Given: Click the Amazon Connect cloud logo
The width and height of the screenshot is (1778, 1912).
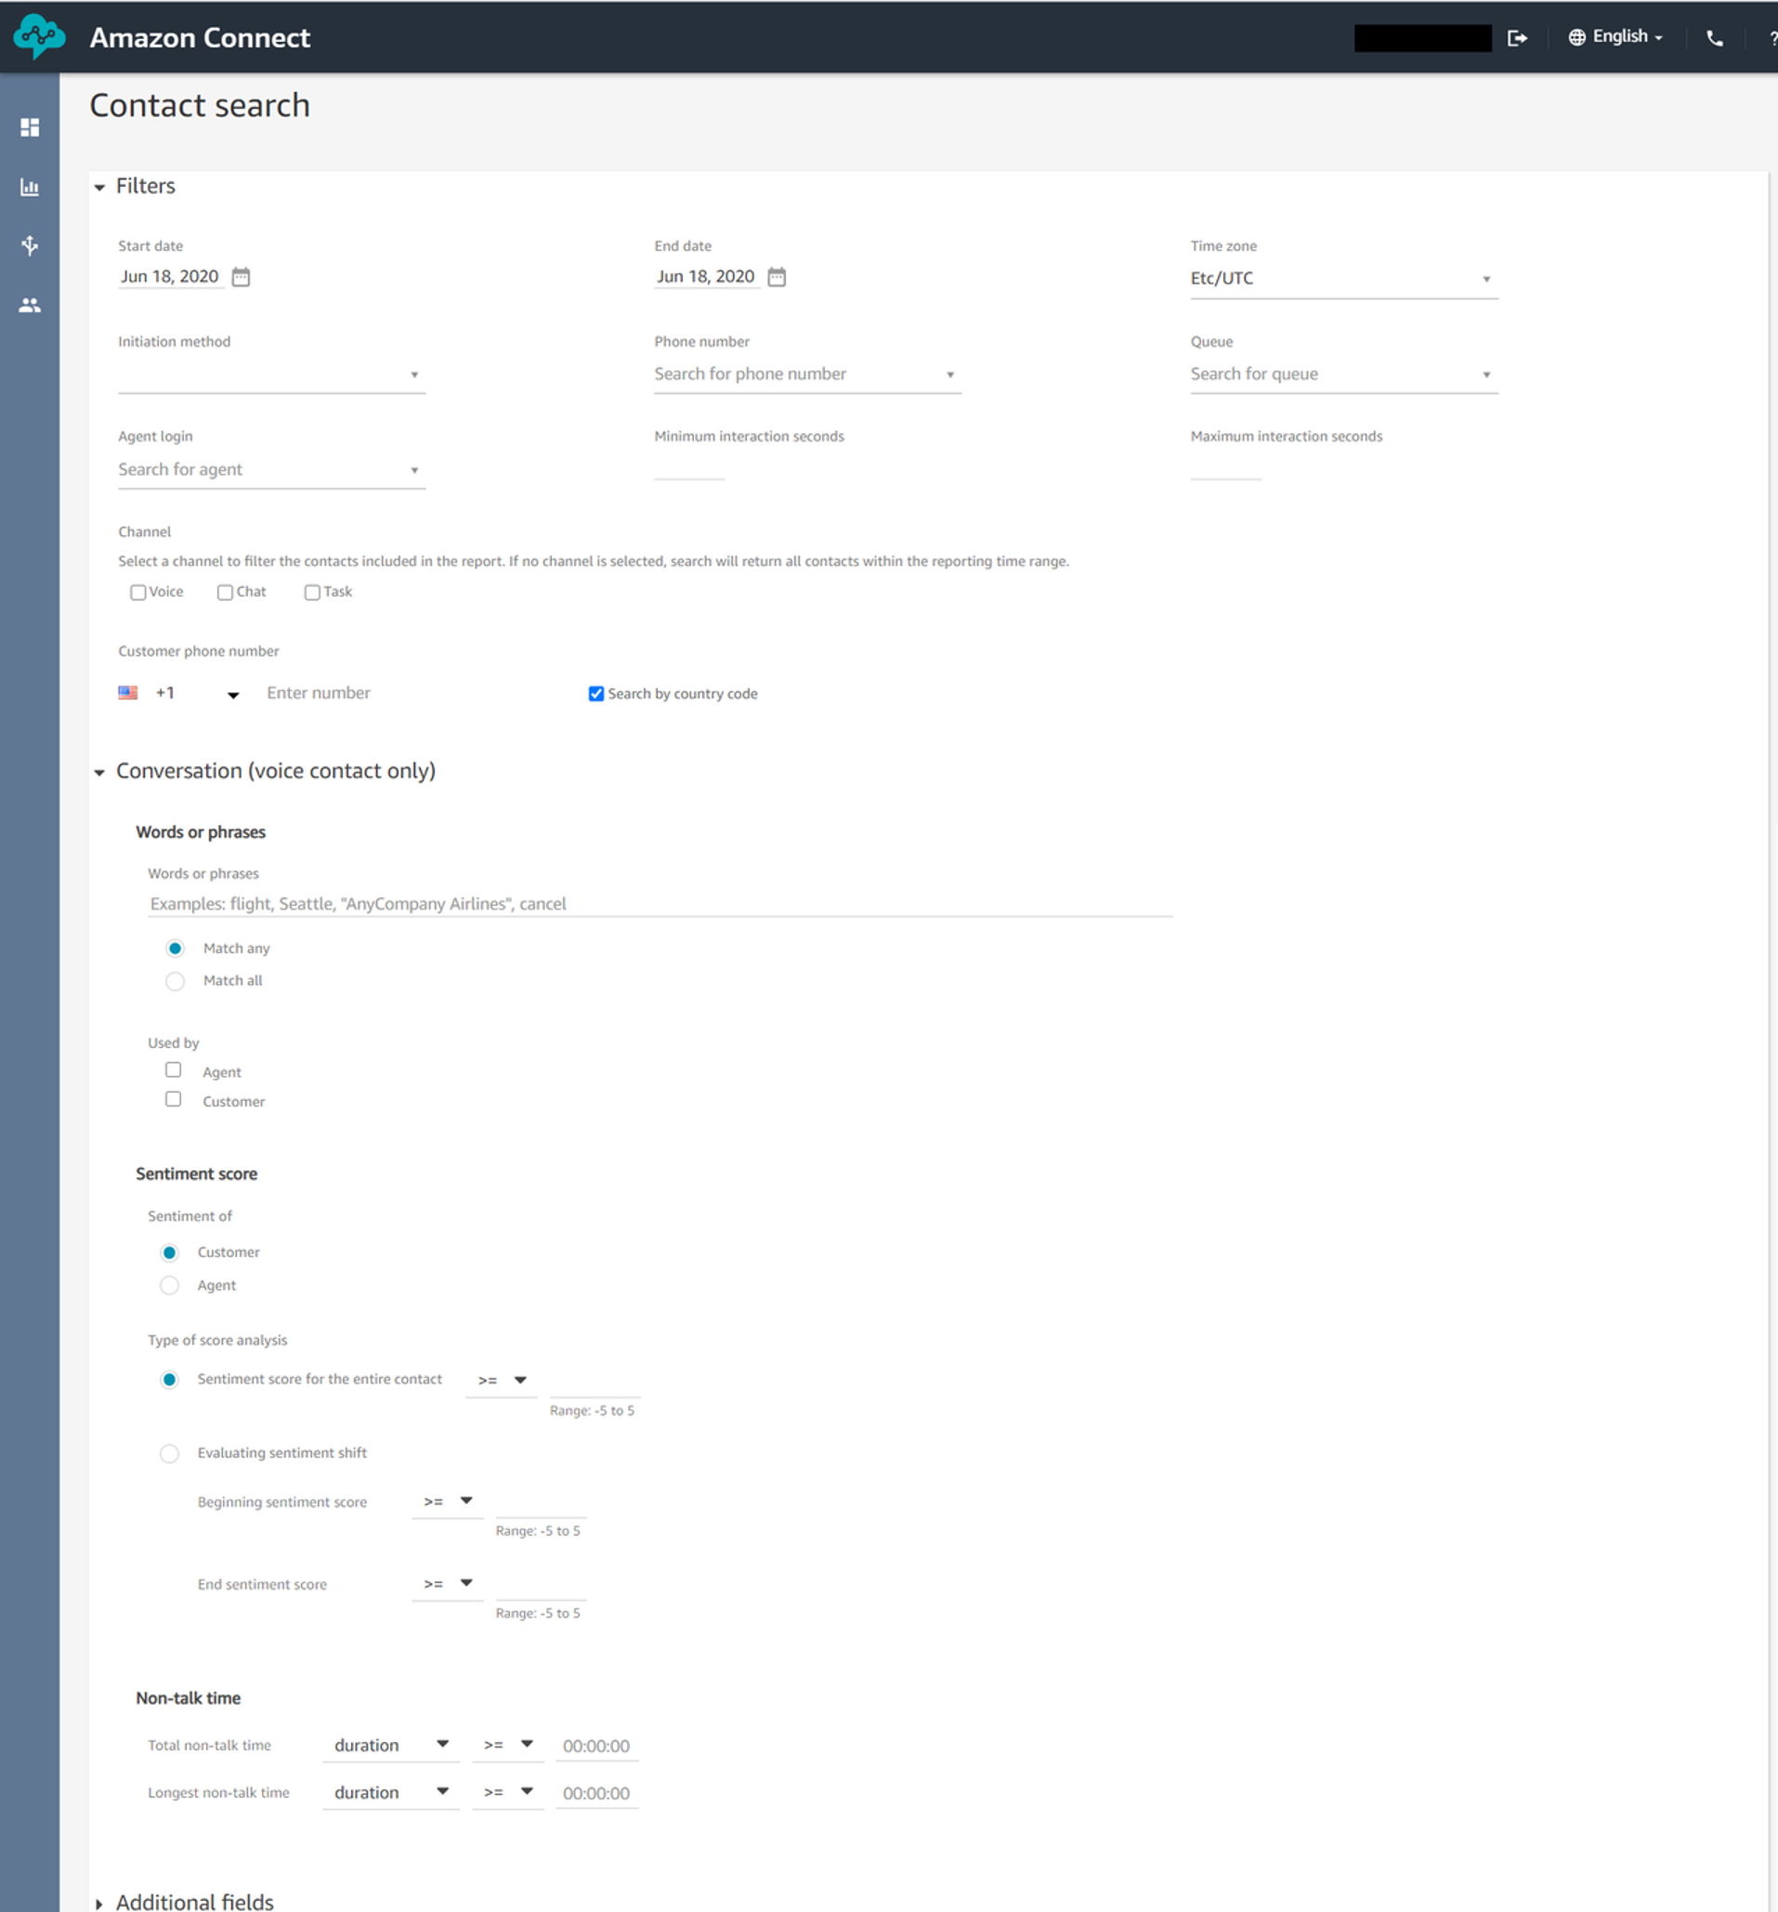Looking at the screenshot, I should [39, 36].
